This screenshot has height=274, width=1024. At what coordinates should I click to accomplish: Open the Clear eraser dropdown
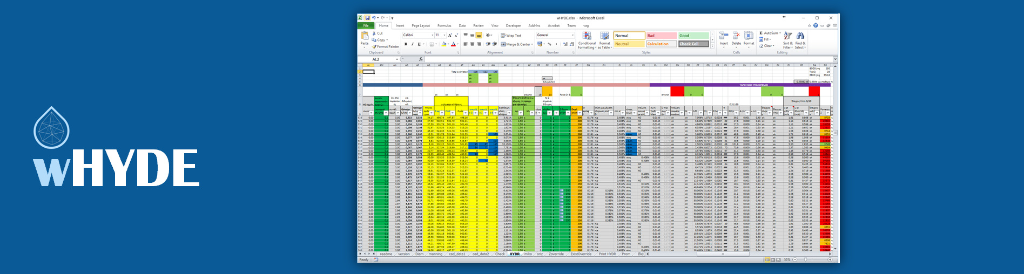[x=766, y=46]
